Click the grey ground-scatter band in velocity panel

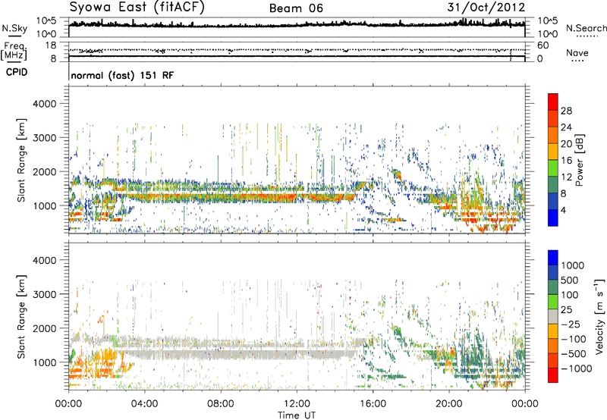[x=240, y=353]
